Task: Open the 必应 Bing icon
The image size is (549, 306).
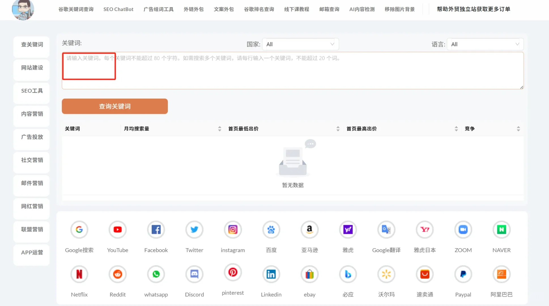Action: 348,274
